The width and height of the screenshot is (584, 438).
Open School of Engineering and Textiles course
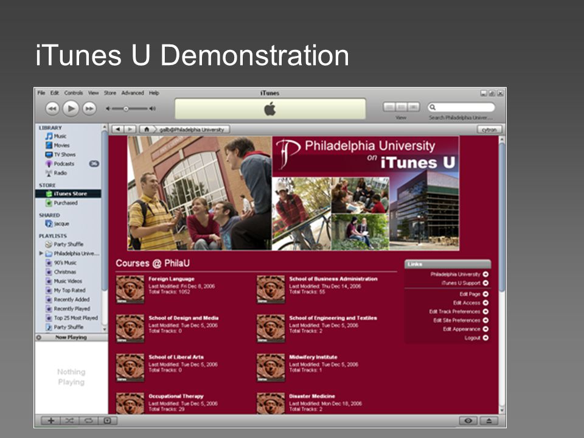(333, 318)
